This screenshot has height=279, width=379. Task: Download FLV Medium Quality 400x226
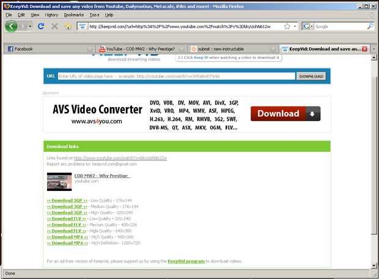[67, 225]
